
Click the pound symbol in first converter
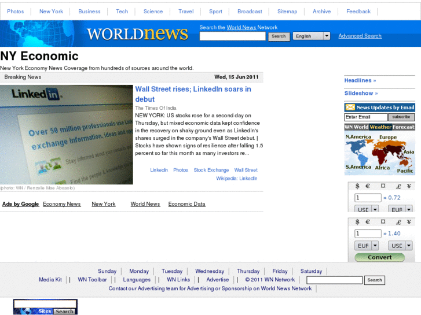398,186
